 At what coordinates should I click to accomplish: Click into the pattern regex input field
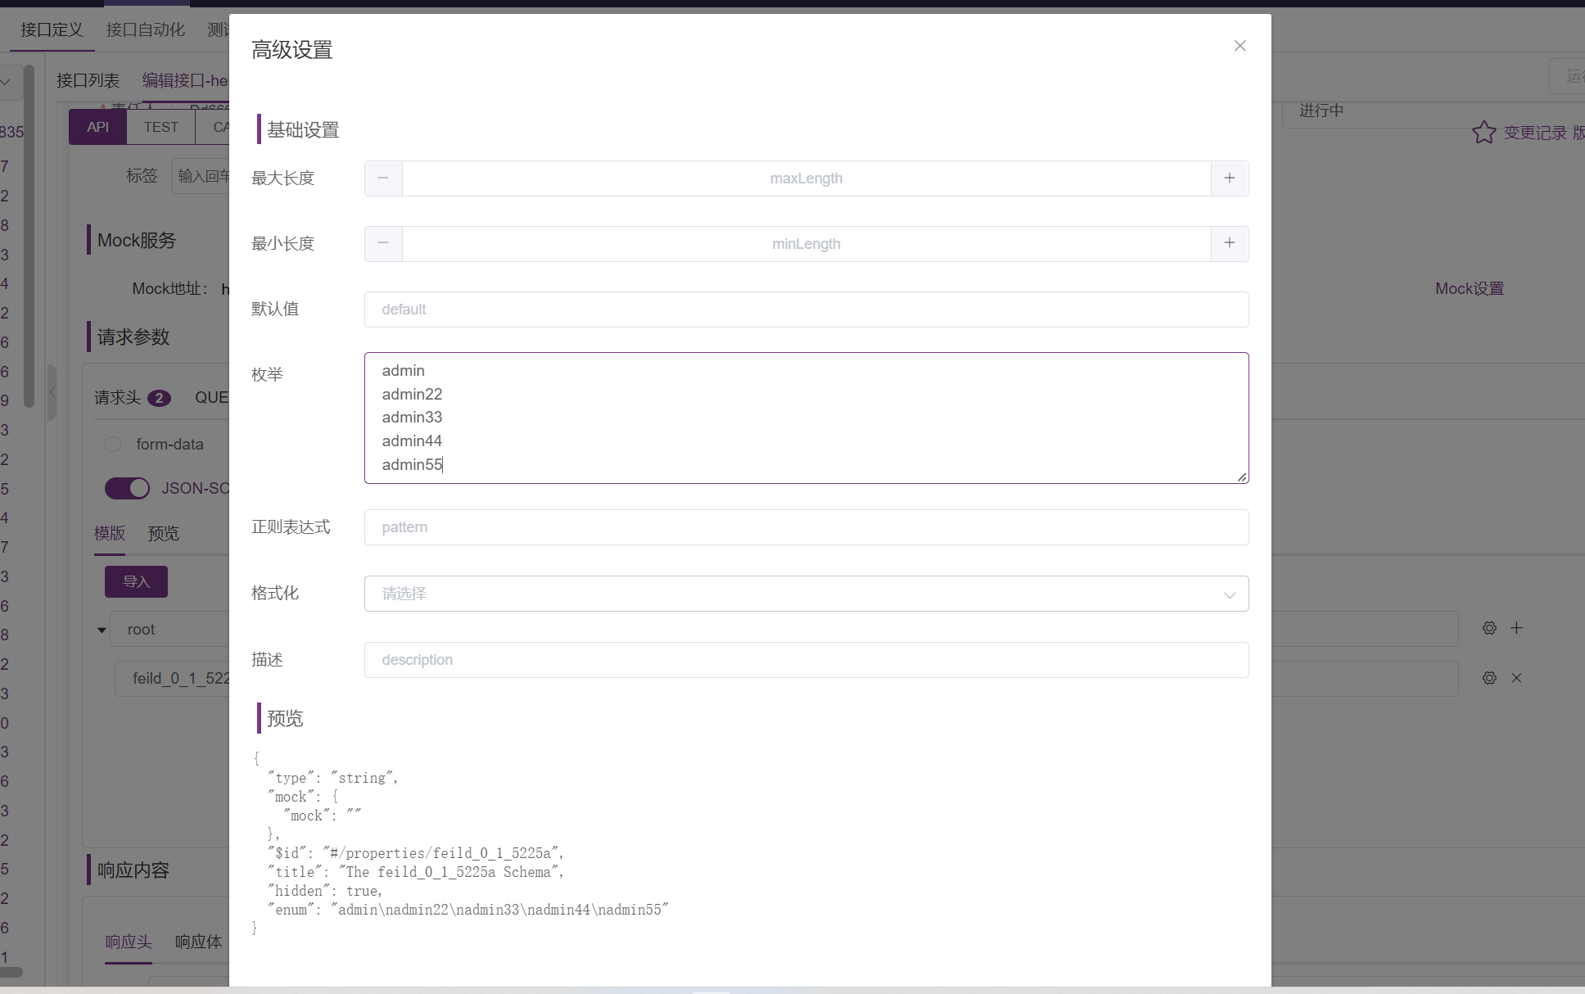806,526
